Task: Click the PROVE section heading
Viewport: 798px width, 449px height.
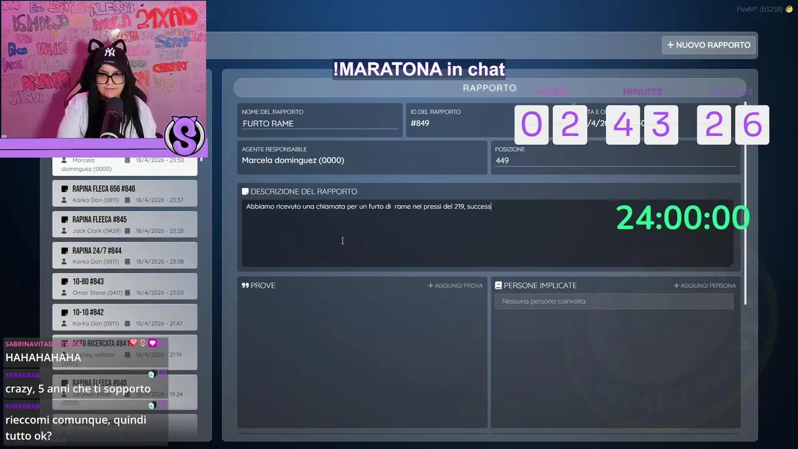Action: click(x=262, y=286)
